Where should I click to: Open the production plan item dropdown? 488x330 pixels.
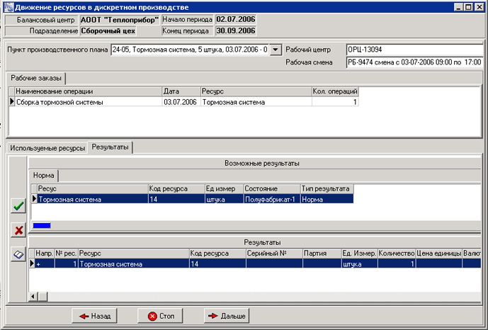276,50
